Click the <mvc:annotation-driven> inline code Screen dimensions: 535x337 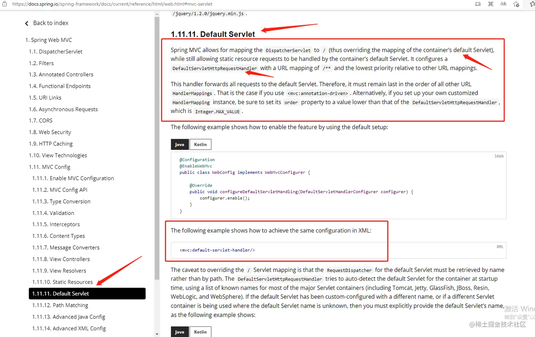(x=318, y=93)
